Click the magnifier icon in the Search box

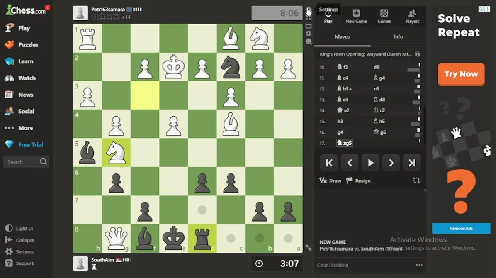tap(43, 162)
